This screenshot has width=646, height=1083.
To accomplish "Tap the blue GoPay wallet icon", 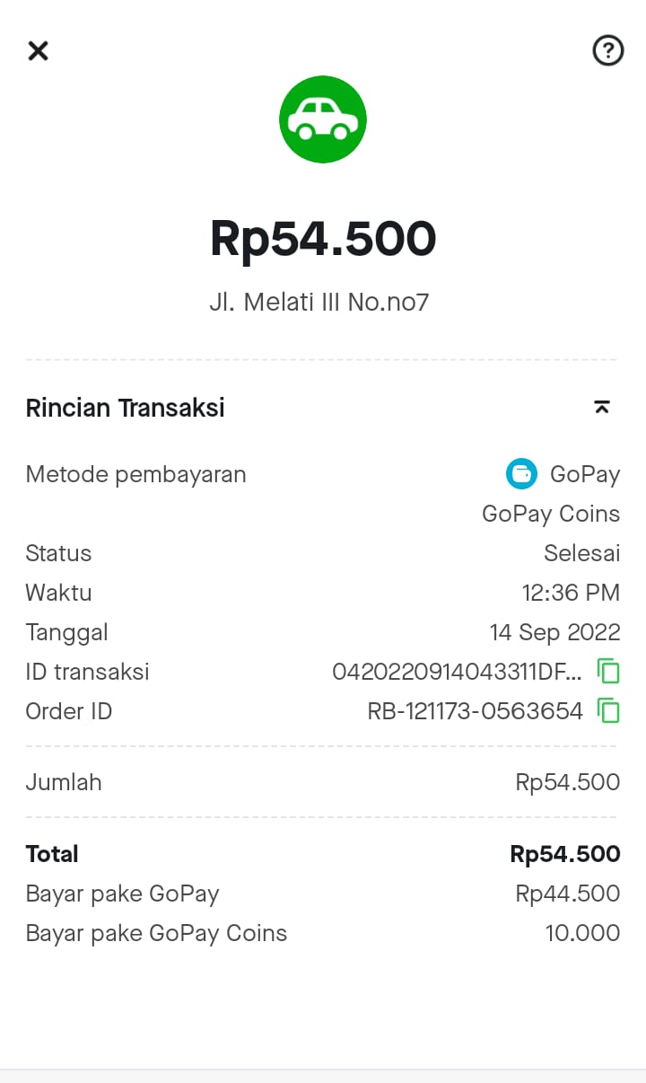I will (521, 473).
